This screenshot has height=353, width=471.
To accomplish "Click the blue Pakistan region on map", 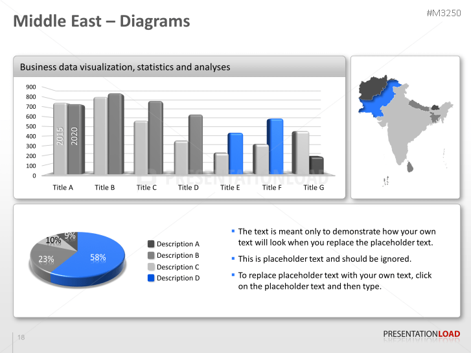I will (377, 104).
